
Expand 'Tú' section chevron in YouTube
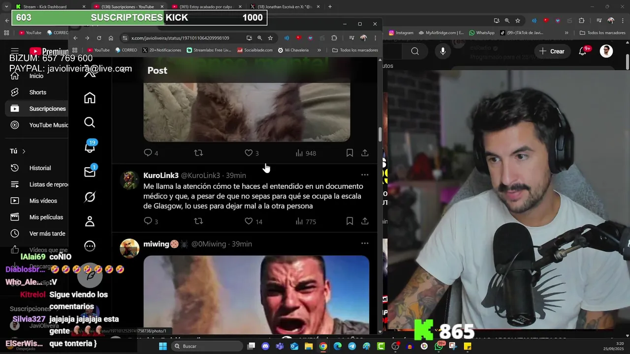point(24,151)
